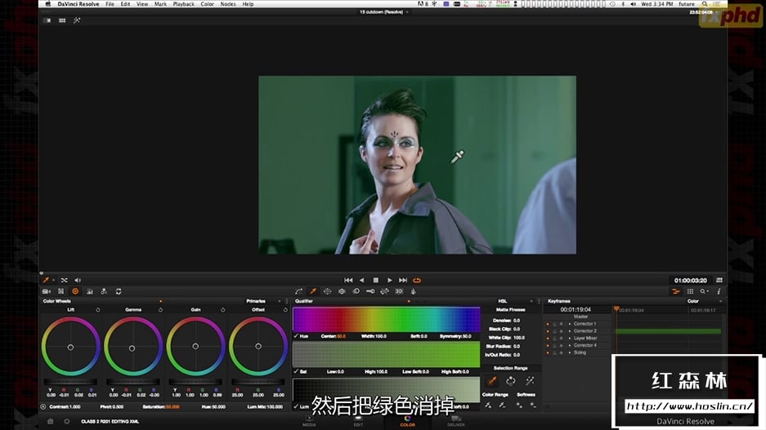Viewport: 766px width, 430px height.
Task: Open the Mark menu
Action: 160,4
